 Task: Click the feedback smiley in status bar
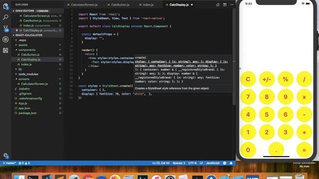click(225, 163)
